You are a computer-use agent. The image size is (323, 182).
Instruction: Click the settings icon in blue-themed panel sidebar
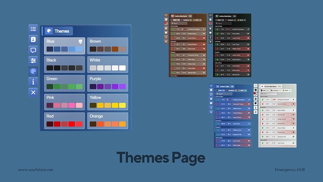(x=211, y=99)
